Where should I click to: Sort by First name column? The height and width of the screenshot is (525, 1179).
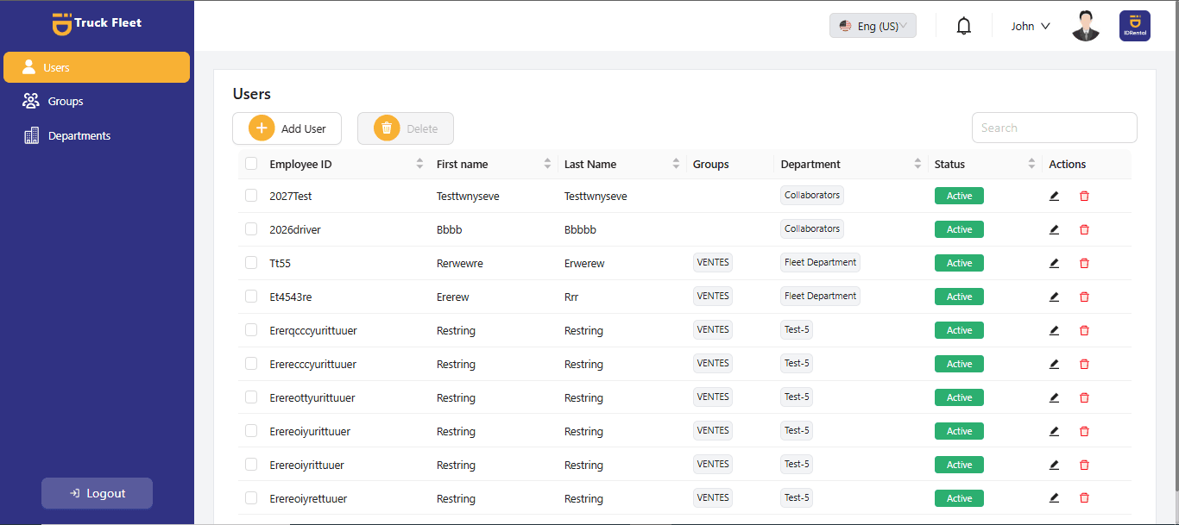[547, 164]
